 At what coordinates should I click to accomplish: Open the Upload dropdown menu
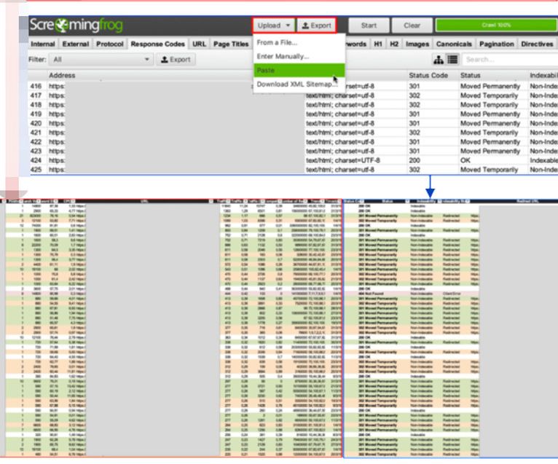click(274, 25)
